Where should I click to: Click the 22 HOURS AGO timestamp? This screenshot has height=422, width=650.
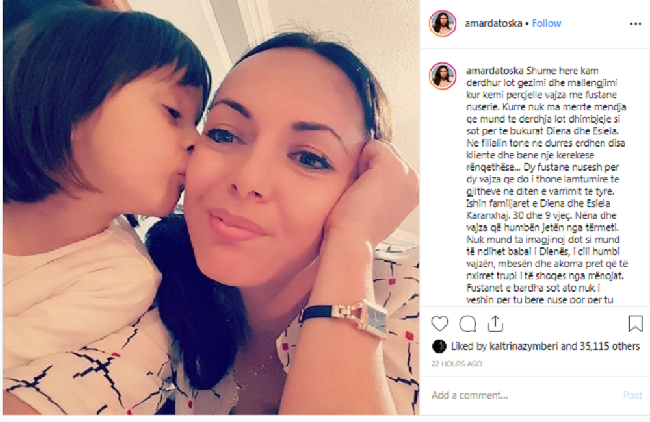tap(456, 364)
